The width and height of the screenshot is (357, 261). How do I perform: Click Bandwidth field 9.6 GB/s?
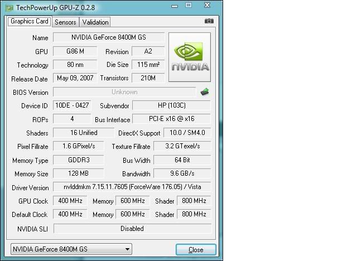[x=182, y=173]
